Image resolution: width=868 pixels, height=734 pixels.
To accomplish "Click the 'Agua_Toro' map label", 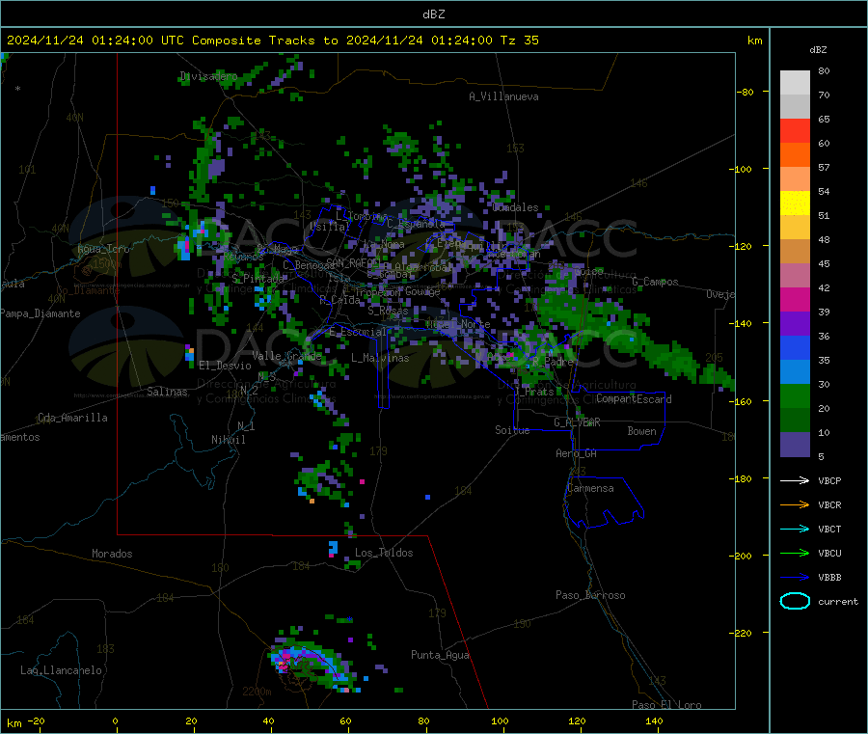I will pos(103,249).
